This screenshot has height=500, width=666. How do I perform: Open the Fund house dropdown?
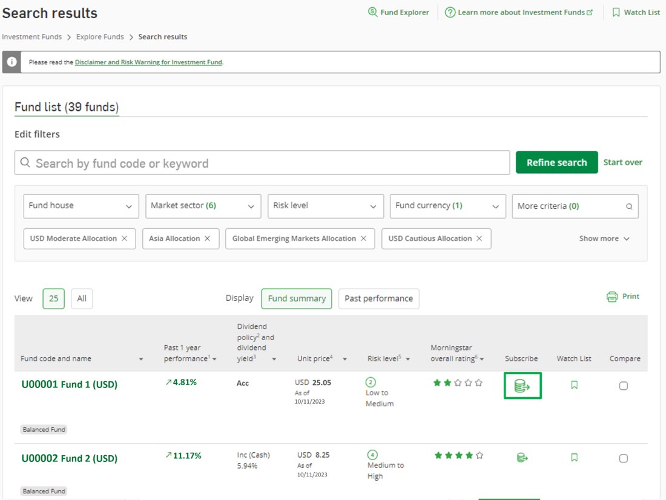81,206
